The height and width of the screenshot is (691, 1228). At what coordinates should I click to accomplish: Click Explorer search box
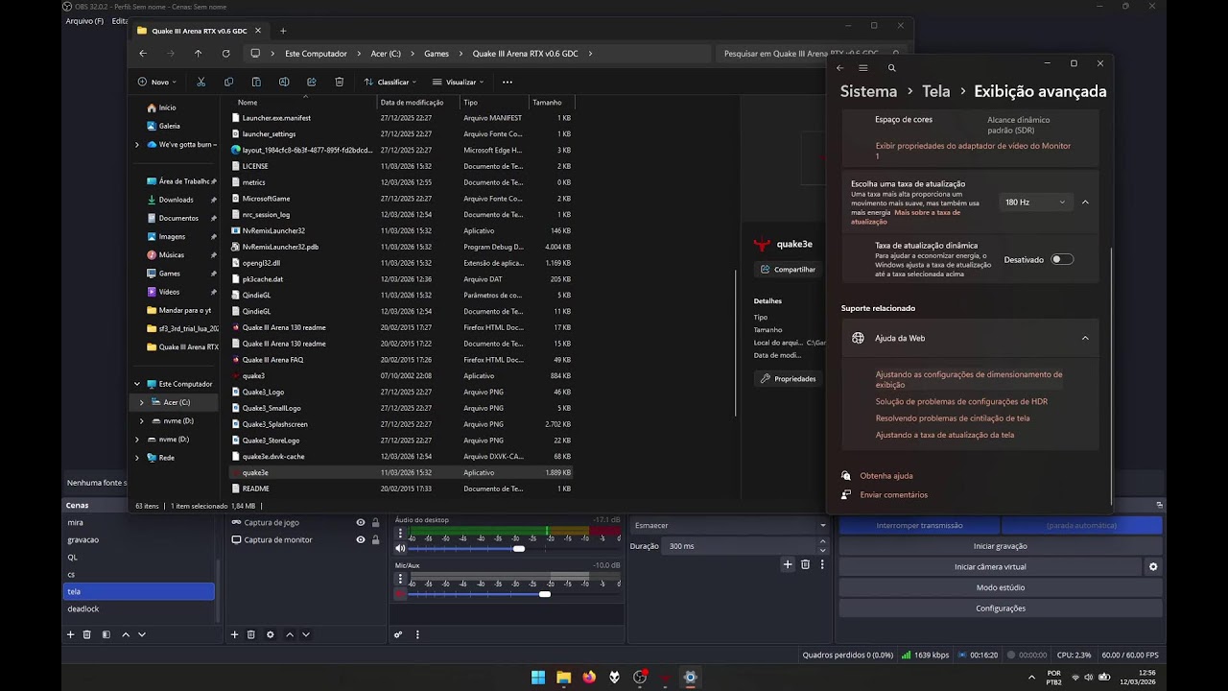(812, 54)
